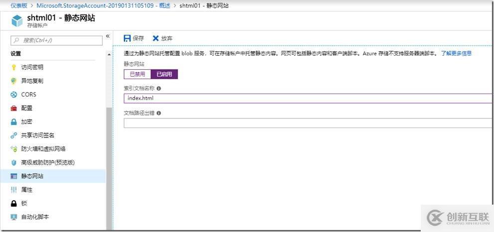Click the search magnifier icon
The width and height of the screenshot is (494, 232).
click(16, 40)
